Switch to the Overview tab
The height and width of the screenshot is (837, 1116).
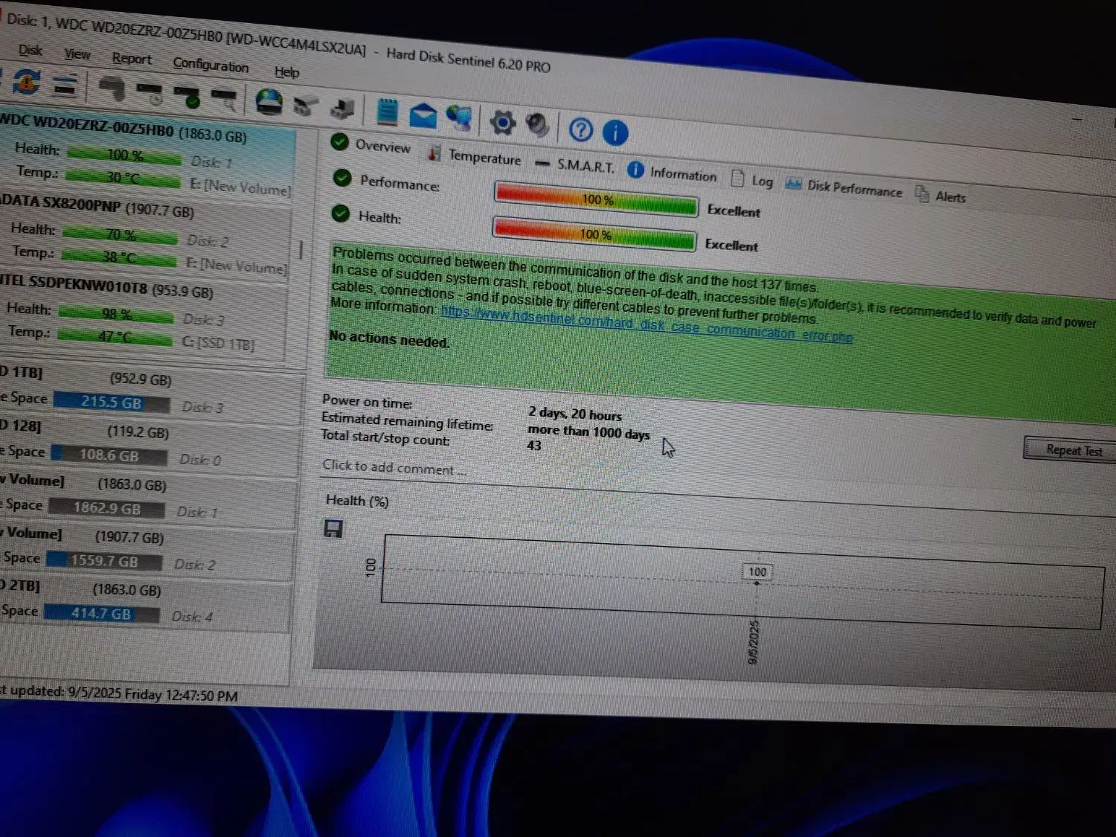tap(371, 144)
